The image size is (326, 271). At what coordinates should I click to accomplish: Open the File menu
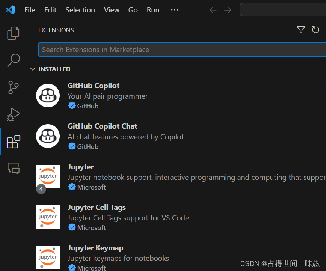tap(30, 10)
